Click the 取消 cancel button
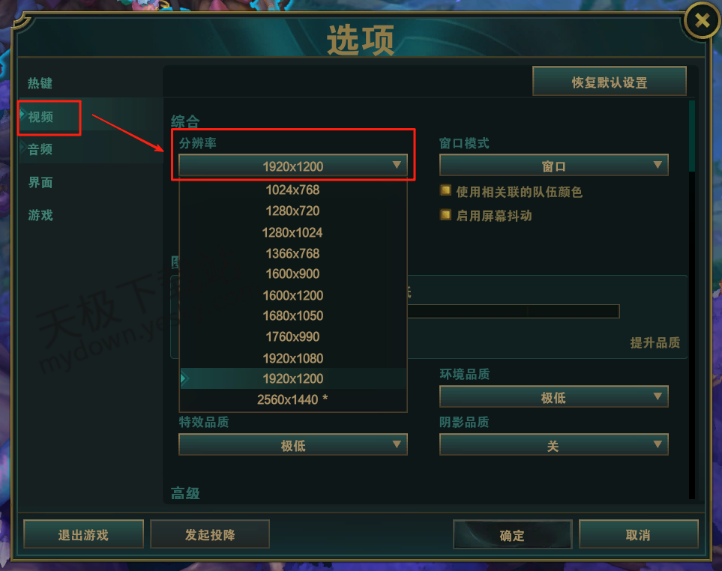Image resolution: width=722 pixels, height=571 pixels. tap(638, 534)
